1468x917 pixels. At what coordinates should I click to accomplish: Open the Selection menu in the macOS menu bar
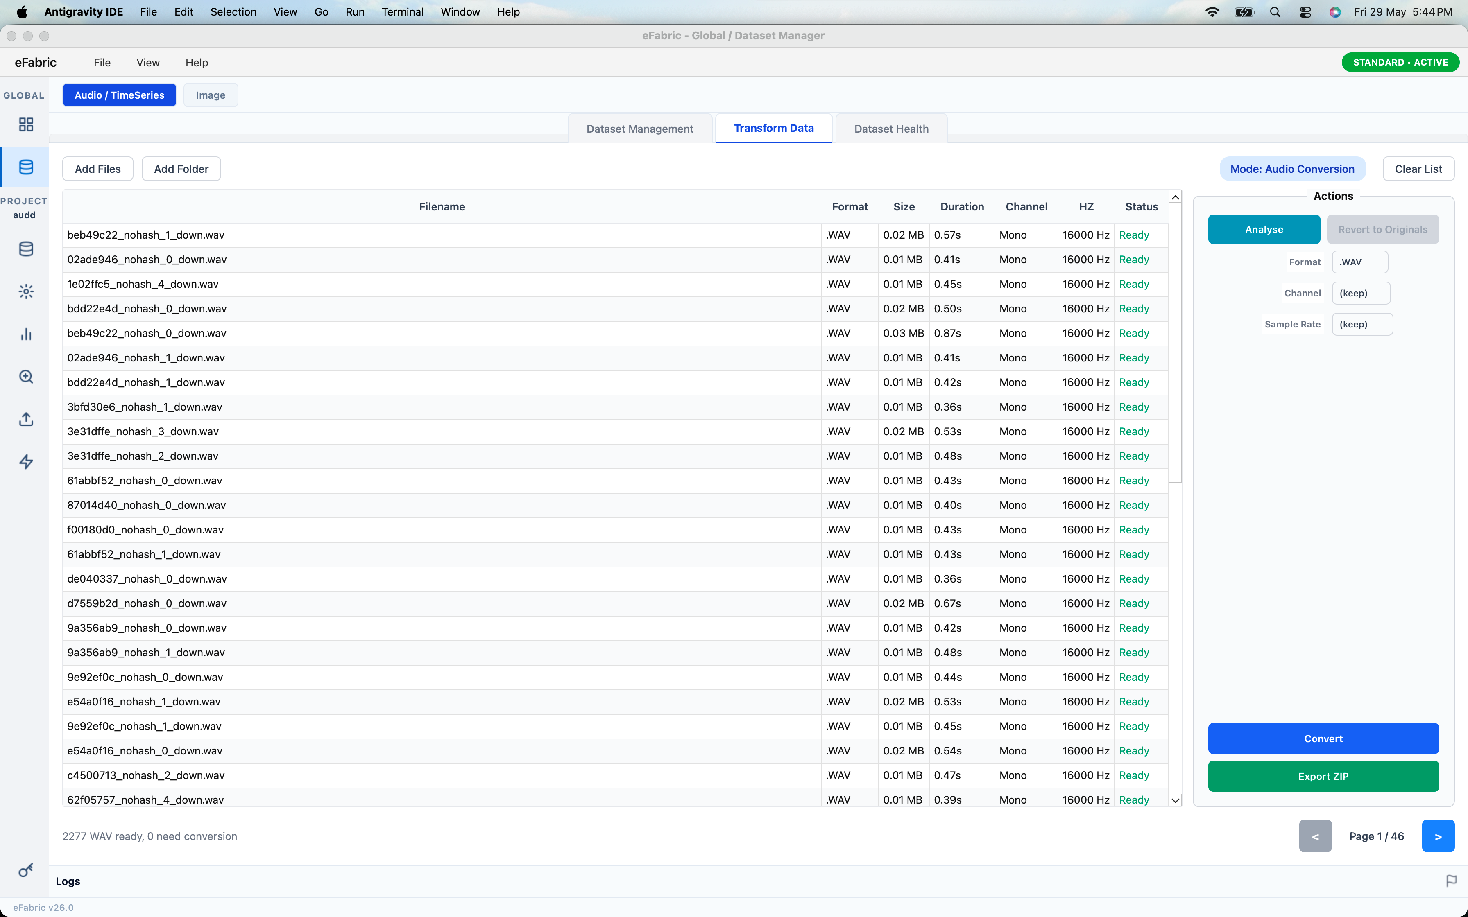coord(233,11)
